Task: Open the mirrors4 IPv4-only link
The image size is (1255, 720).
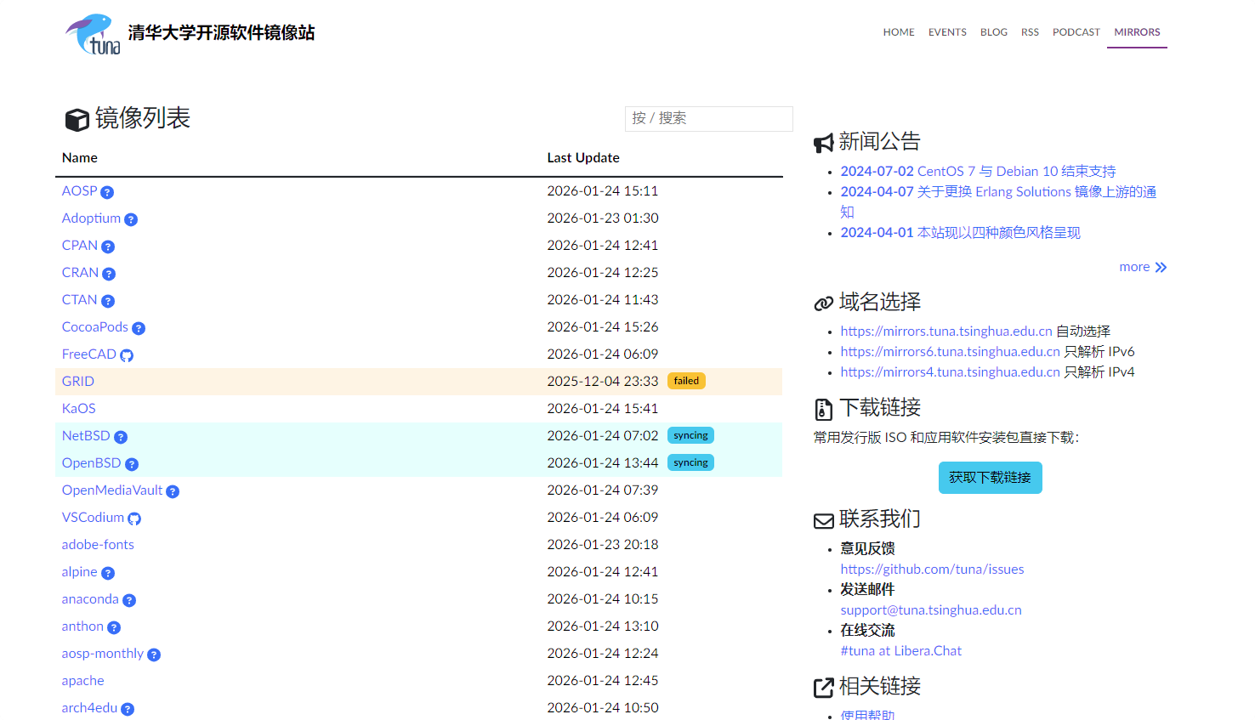Action: pos(951,372)
